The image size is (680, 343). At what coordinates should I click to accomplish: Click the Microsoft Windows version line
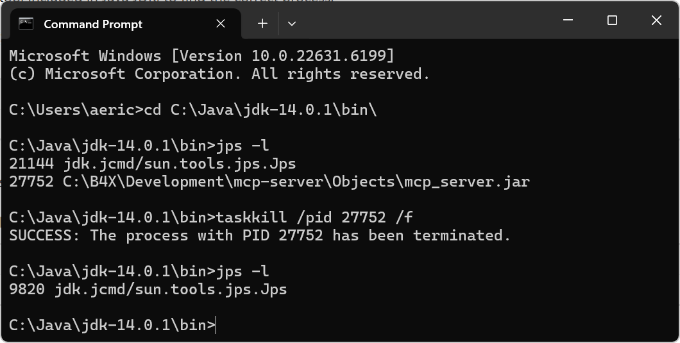pos(201,56)
